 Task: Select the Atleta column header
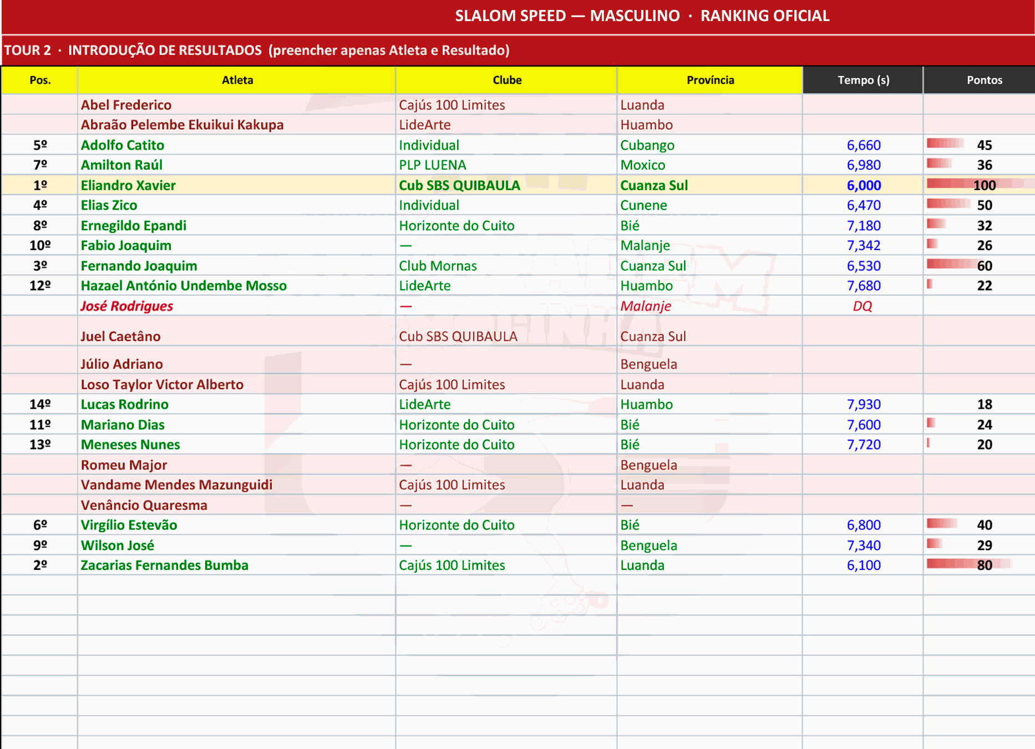point(237,80)
